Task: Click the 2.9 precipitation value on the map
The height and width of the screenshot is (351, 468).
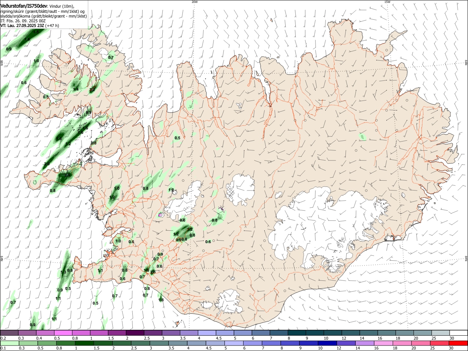Action: (x=67, y=175)
